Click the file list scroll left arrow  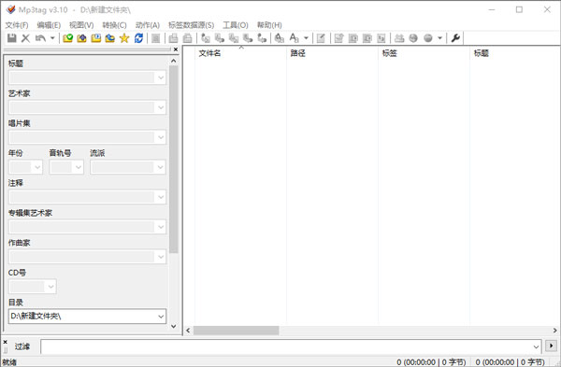click(x=188, y=331)
